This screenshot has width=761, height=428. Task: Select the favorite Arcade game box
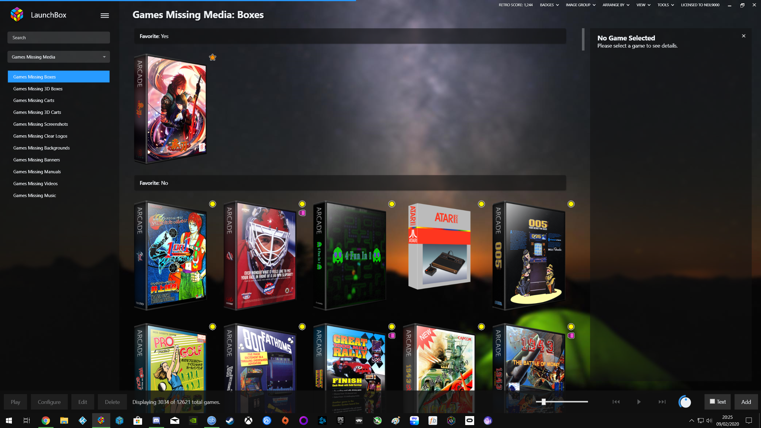tap(170, 109)
